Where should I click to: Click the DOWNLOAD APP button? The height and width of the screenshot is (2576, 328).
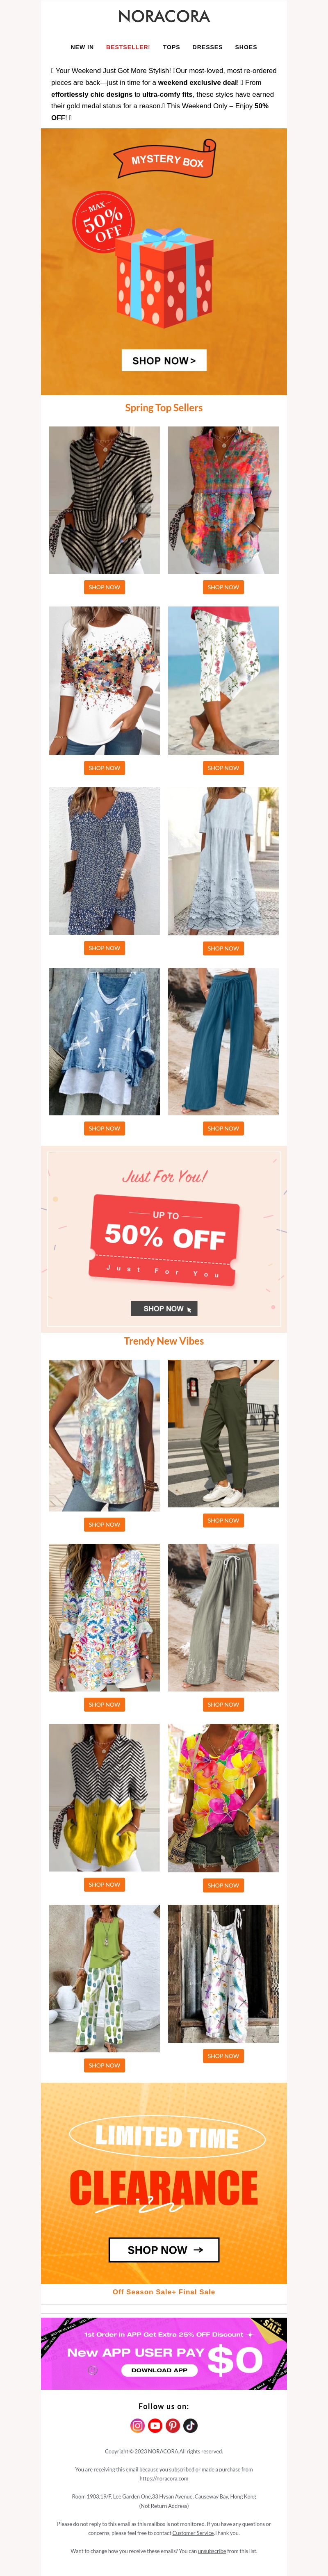click(159, 2370)
